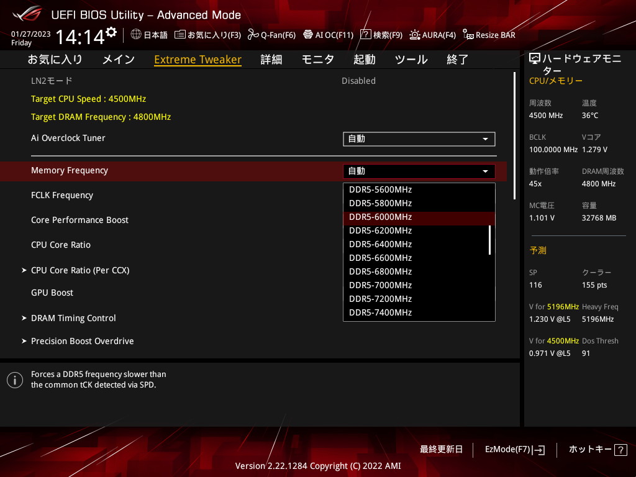
Task: Click the 14:14 clock time
Action: click(x=80, y=37)
